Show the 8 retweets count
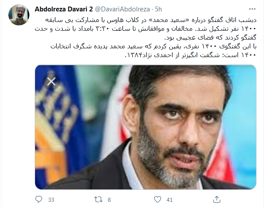The width and height of the screenshot is (264, 207). pos(109,200)
